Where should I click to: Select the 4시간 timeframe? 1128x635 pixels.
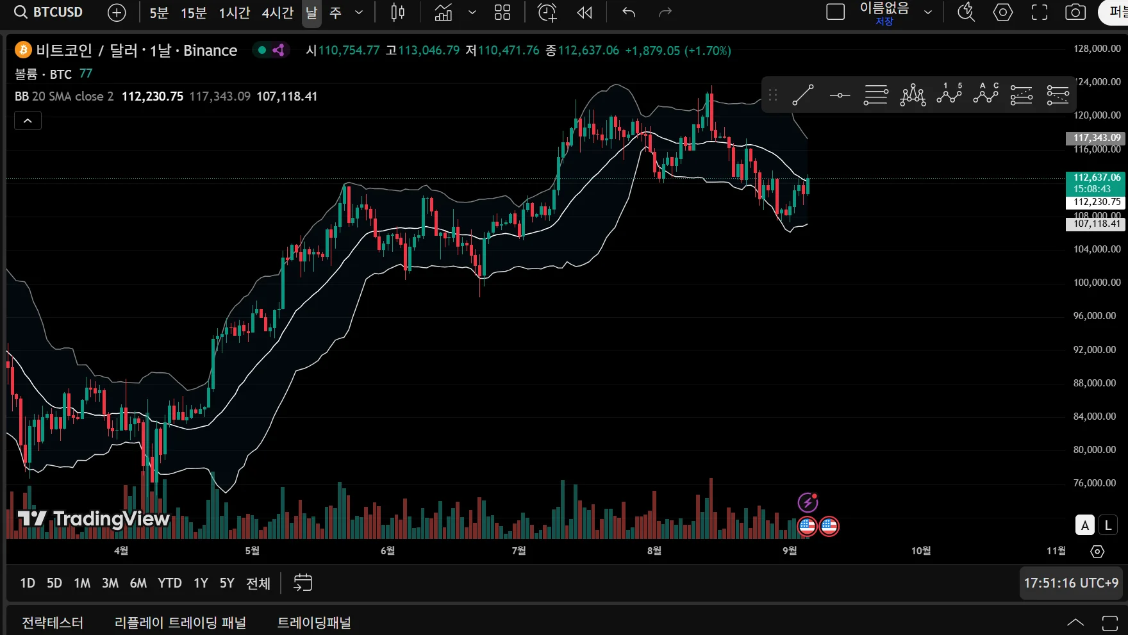(278, 13)
